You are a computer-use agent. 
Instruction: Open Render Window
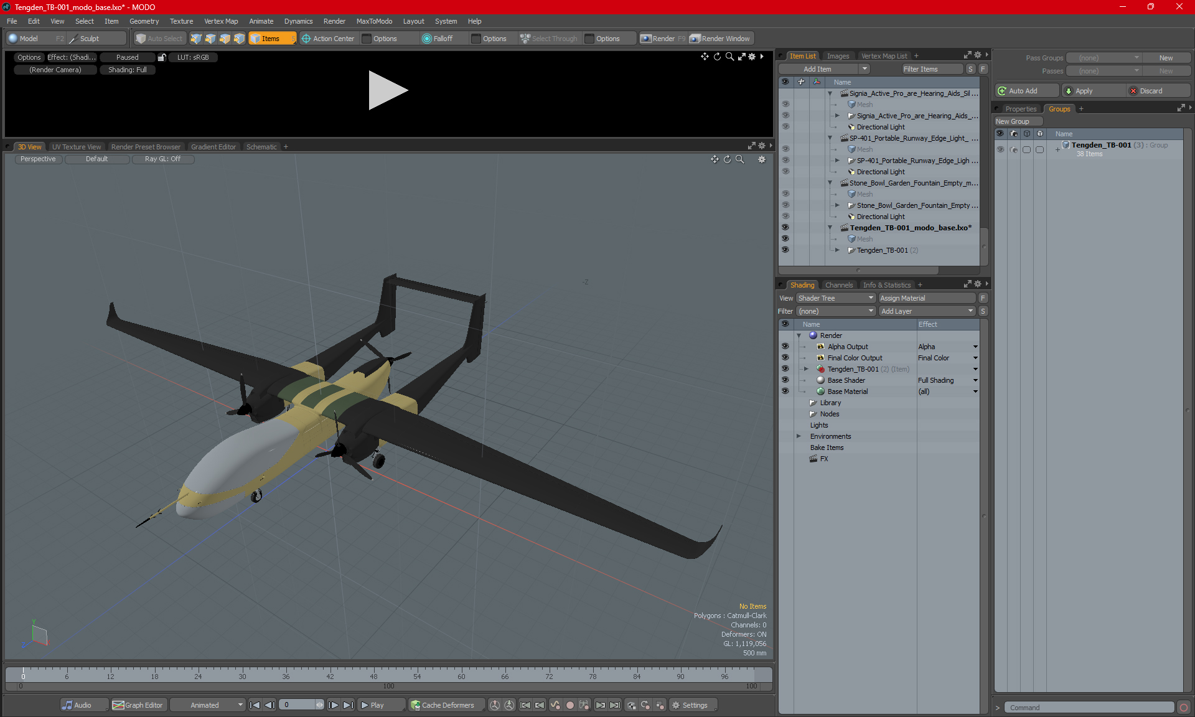click(720, 39)
